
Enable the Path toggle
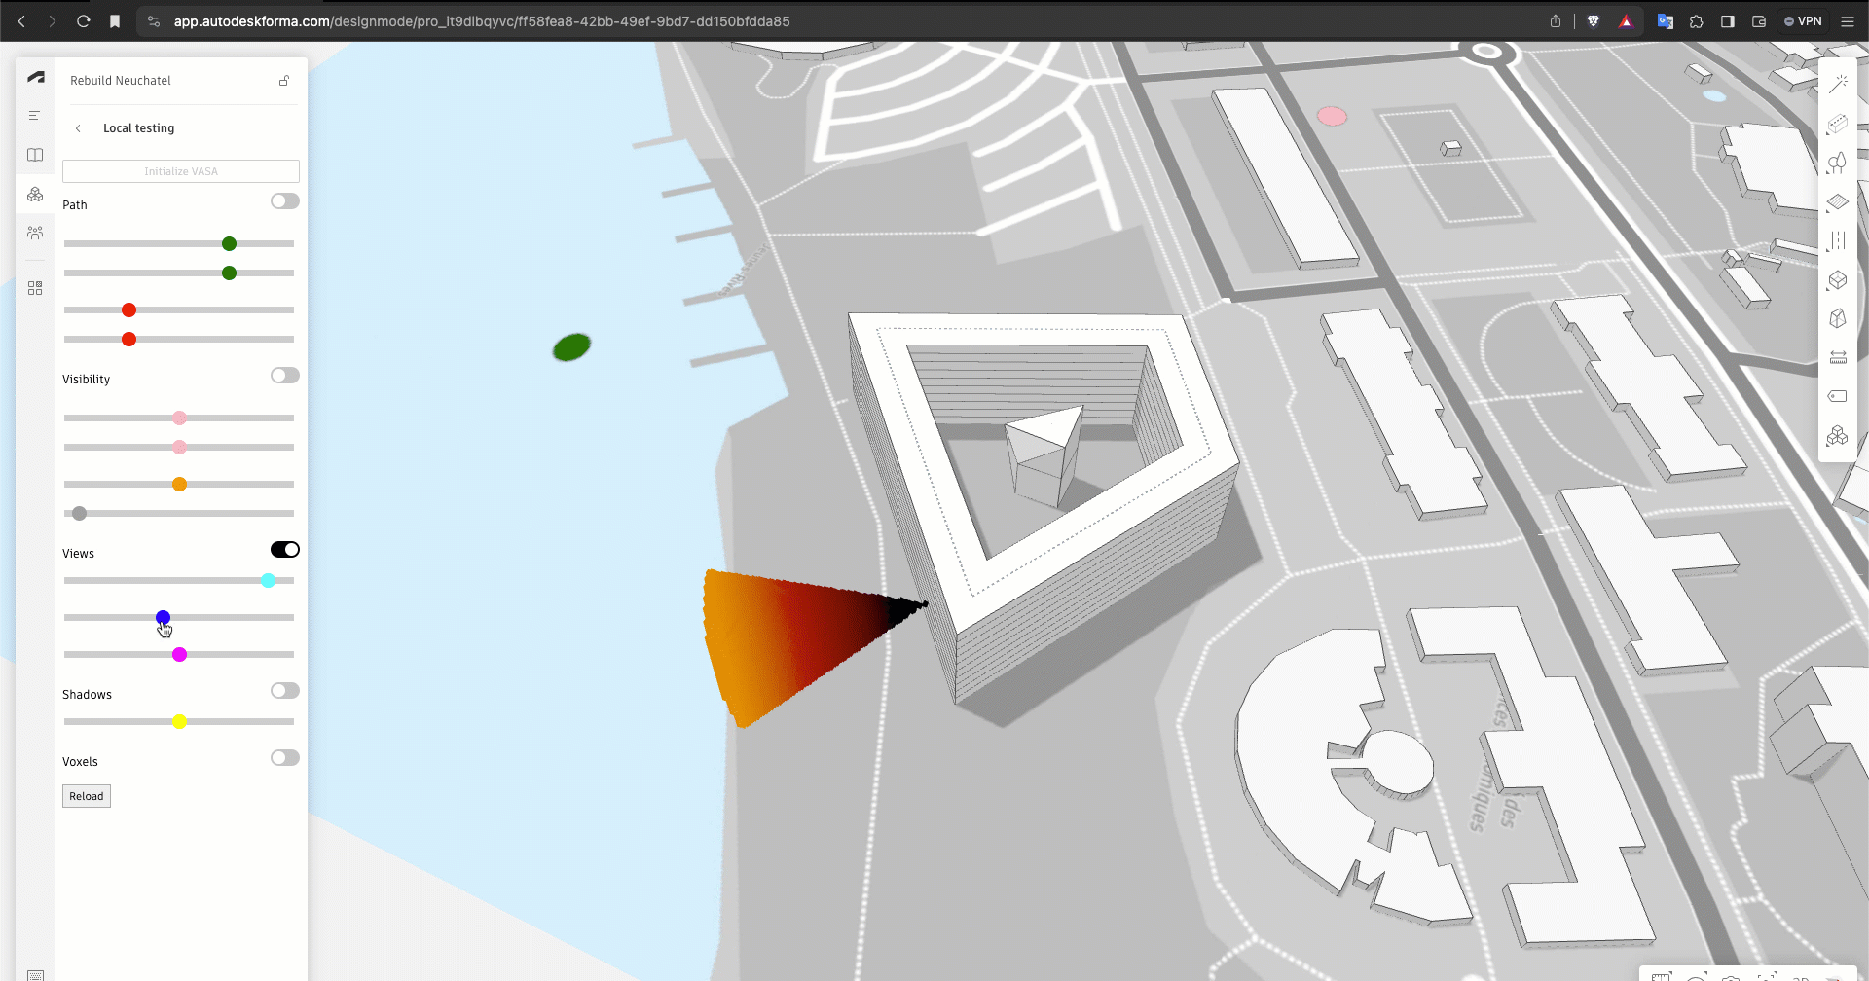point(284,201)
